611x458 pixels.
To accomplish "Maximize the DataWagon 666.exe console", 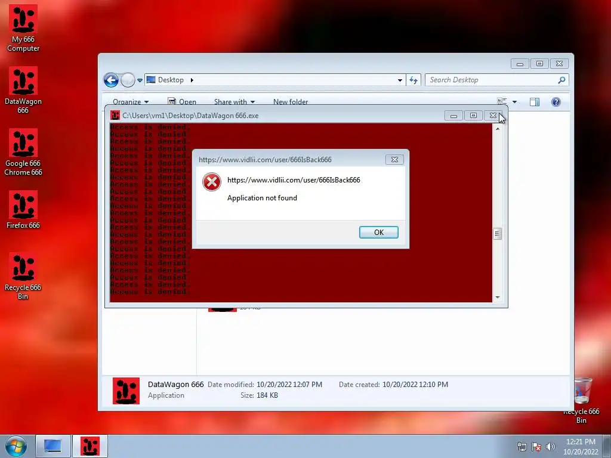I will point(473,116).
